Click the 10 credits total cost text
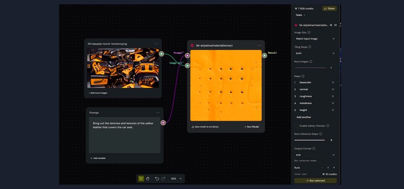This screenshot has height=189, width=404. [x=329, y=174]
